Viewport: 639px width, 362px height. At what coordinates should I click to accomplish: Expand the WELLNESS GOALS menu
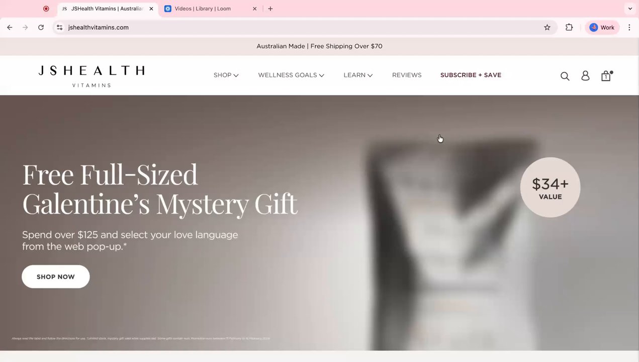point(291,75)
